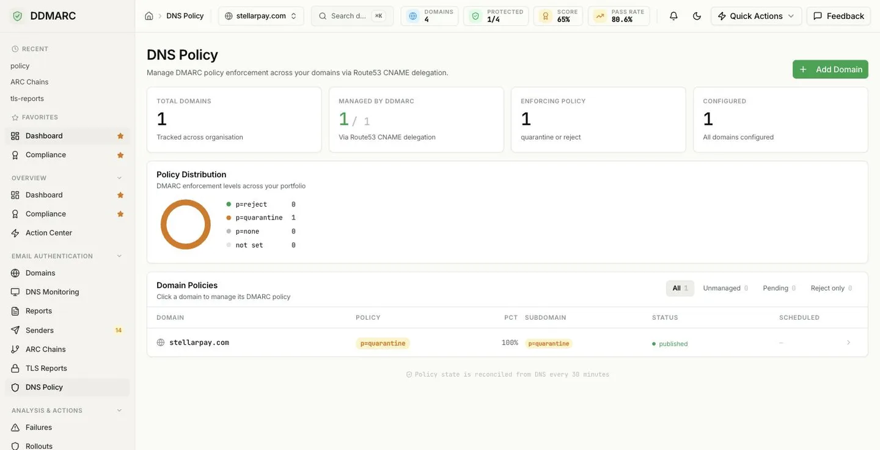The height and width of the screenshot is (450, 880).
Task: Open recent item 'ARC Chains'
Action: point(29,82)
